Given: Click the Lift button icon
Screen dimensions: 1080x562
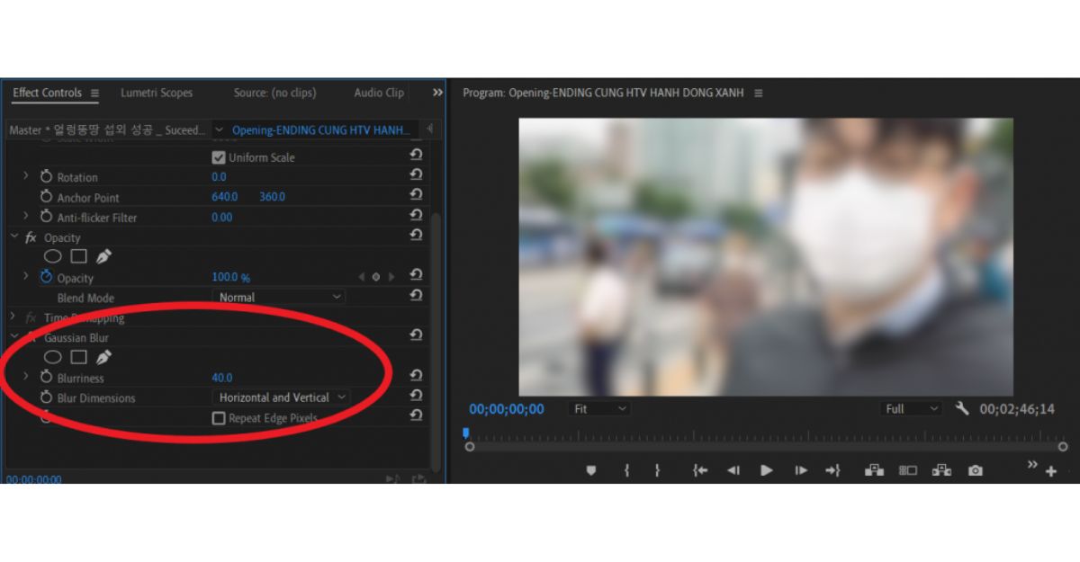Looking at the screenshot, I should coord(873,470).
